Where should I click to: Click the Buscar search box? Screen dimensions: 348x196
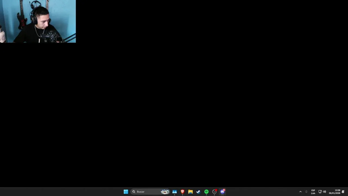tap(150, 192)
